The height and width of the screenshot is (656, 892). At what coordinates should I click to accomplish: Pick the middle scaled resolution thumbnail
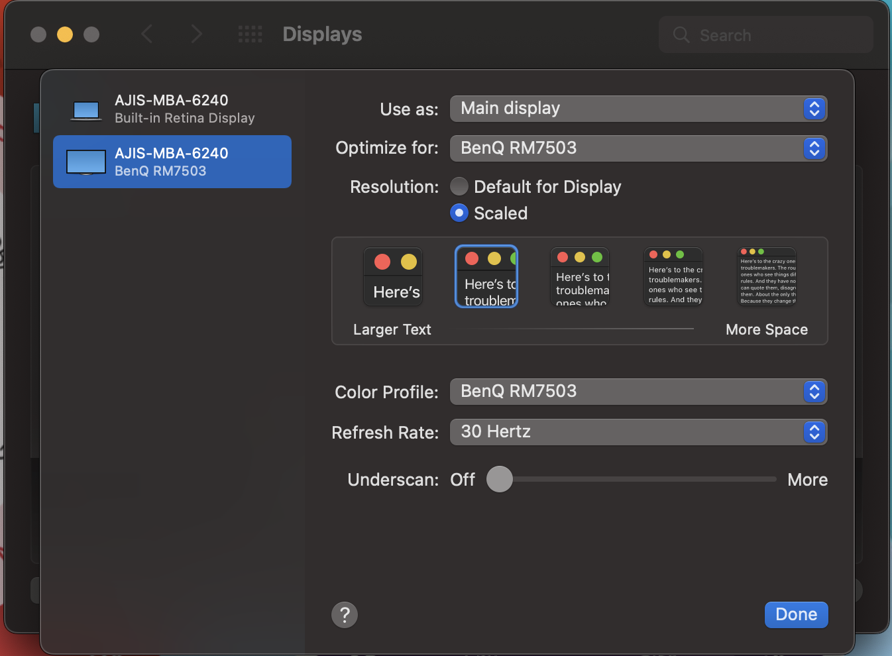tap(580, 277)
